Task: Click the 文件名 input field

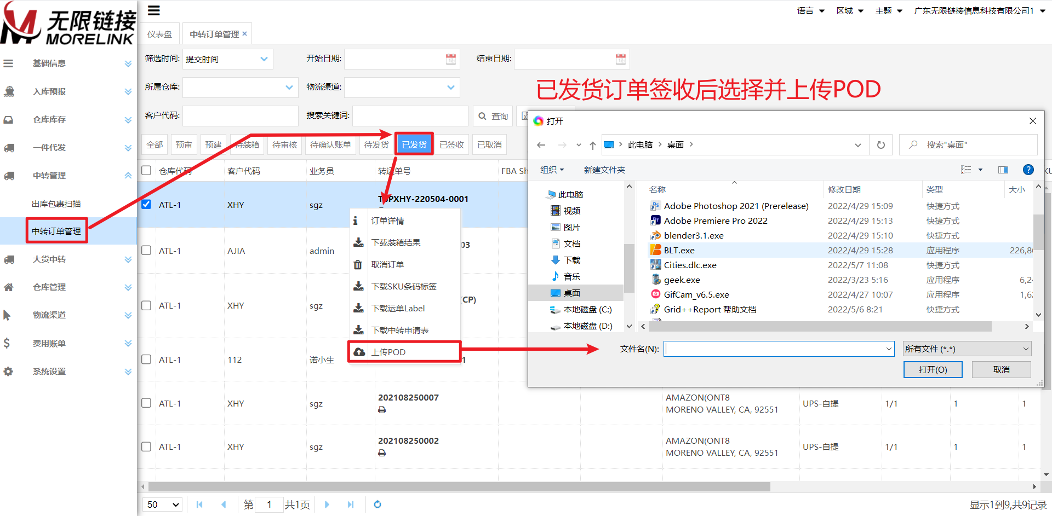Action: click(x=779, y=349)
